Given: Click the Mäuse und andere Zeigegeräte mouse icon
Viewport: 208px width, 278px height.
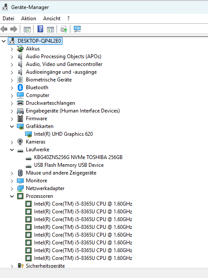Looking at the screenshot, I should click(20, 173).
